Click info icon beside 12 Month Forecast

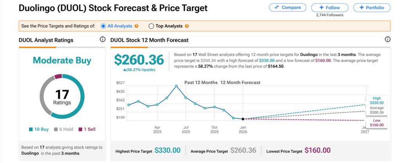click(x=388, y=39)
